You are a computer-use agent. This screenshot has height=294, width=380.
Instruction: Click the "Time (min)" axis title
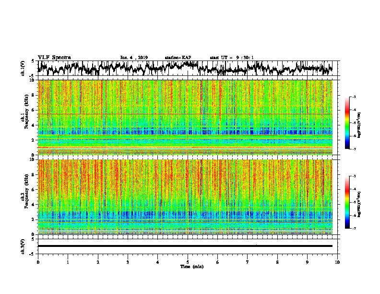pyautogui.click(x=192, y=267)
